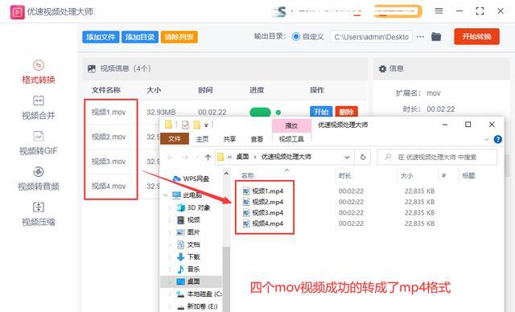Click the 优速视频处理大师 app logo

click(17, 12)
